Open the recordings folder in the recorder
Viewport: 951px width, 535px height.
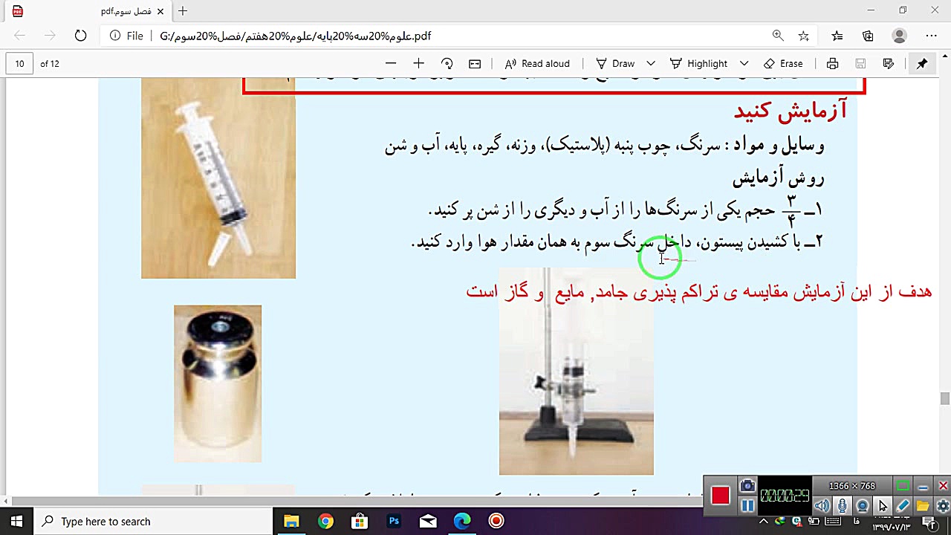(922, 505)
